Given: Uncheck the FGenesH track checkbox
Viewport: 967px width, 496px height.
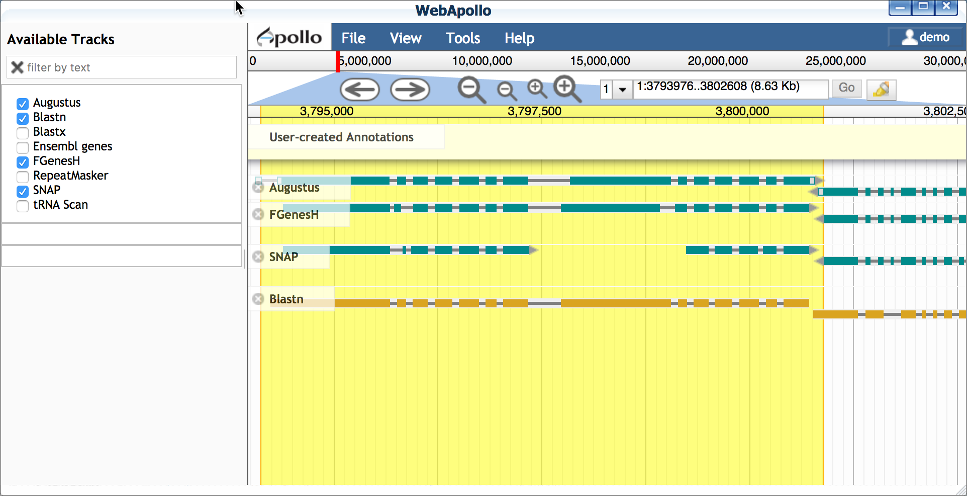Looking at the screenshot, I should click(23, 162).
